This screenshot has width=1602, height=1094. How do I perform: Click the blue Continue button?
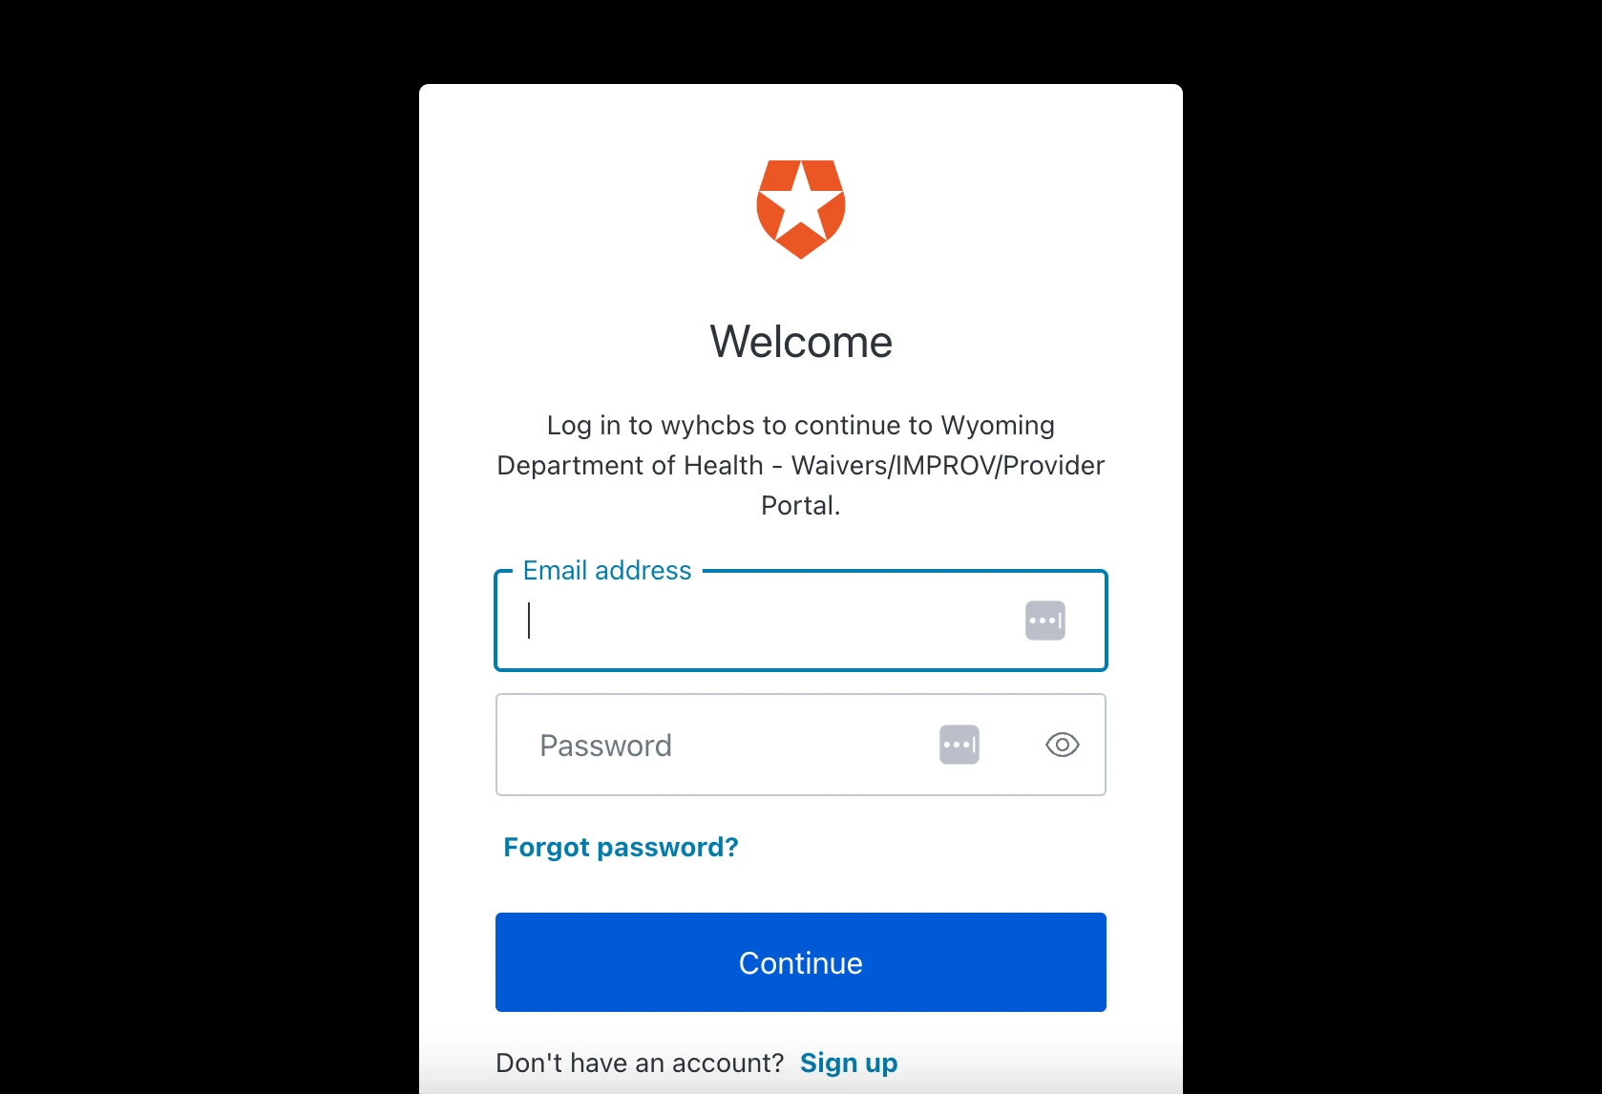pos(801,962)
